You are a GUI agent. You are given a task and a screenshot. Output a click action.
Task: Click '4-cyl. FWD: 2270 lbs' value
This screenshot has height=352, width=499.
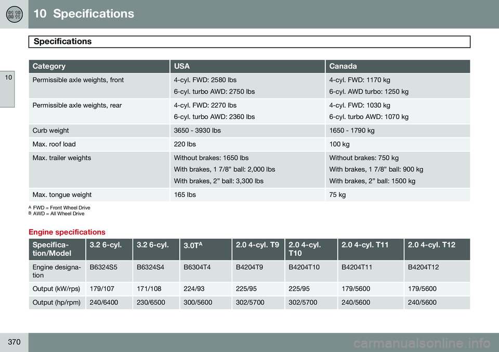(205, 106)
